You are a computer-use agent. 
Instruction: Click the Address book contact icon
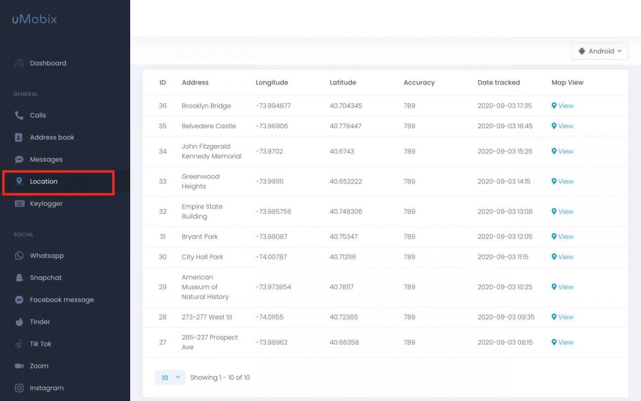(19, 137)
